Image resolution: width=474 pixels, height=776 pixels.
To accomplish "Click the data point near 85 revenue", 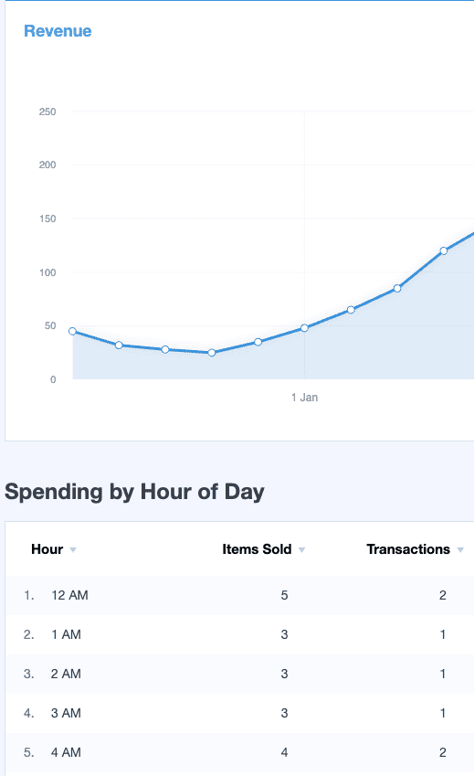I will pyautogui.click(x=397, y=288).
